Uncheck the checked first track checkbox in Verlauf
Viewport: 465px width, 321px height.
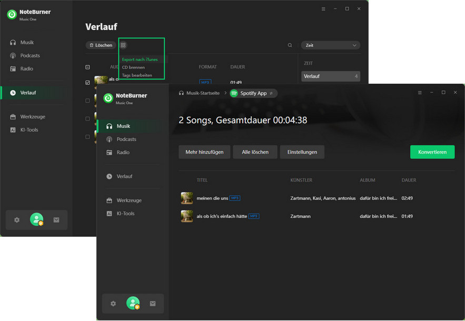pyautogui.click(x=87, y=83)
